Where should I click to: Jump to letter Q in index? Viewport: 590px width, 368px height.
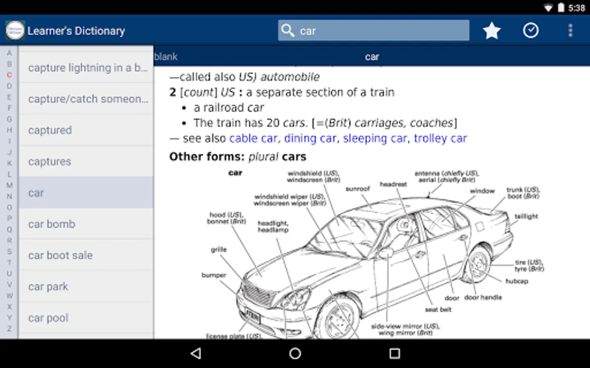point(9,229)
